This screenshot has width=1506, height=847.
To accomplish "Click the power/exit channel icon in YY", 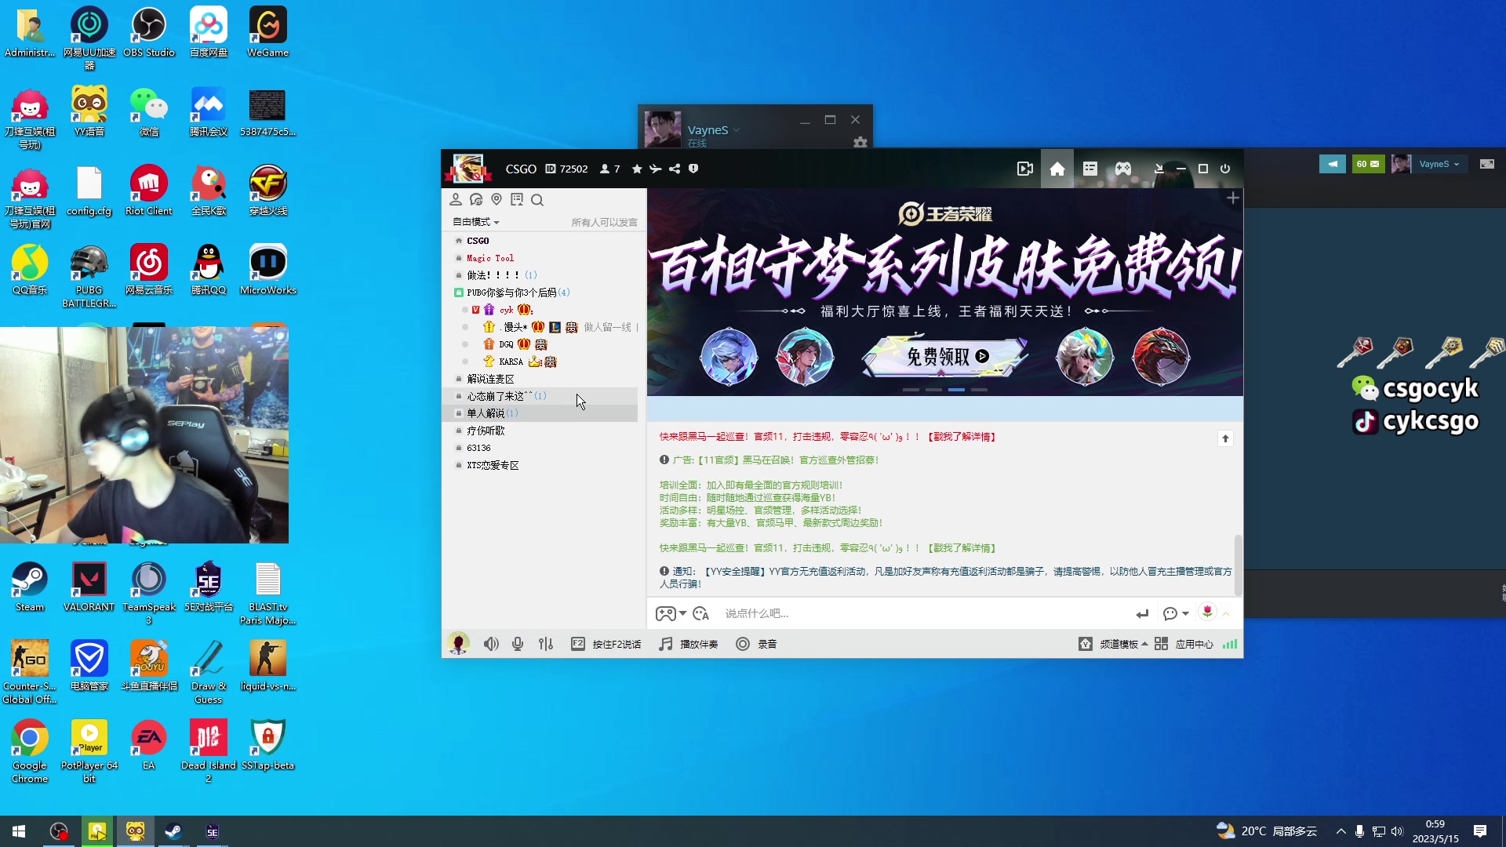I will 1225,169.
